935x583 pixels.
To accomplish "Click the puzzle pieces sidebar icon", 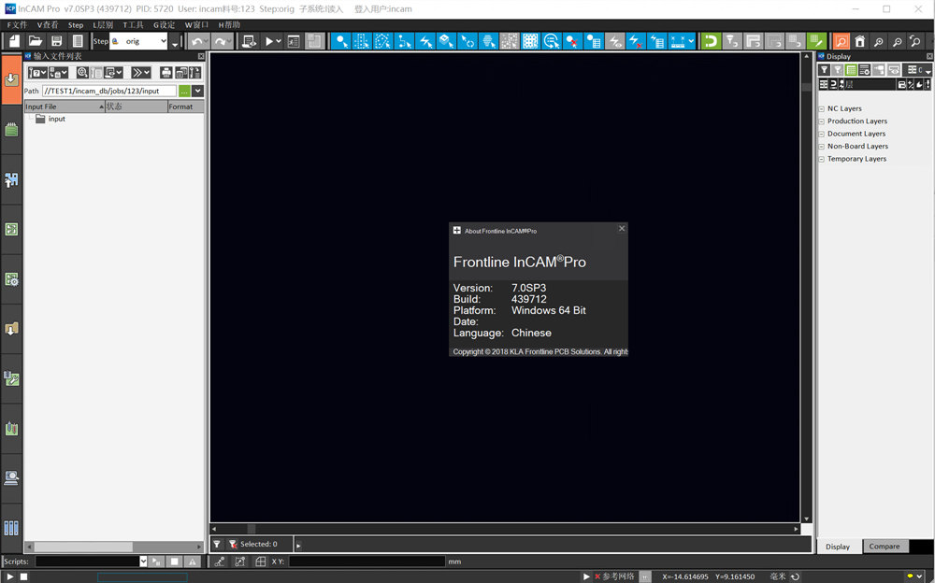I will click(11, 179).
